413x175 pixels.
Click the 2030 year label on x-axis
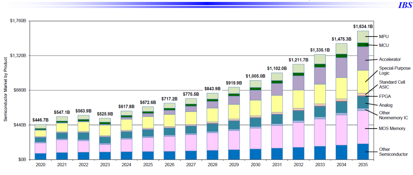tap(255, 164)
